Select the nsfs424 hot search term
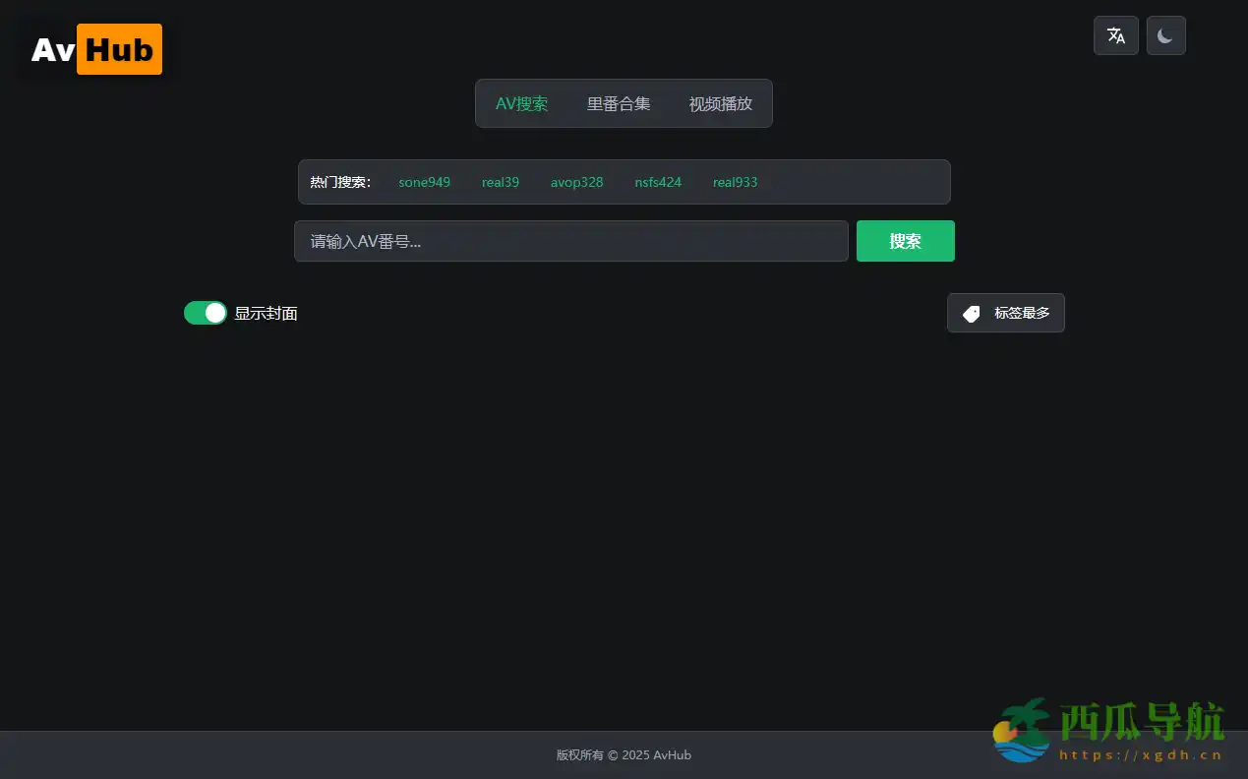 (657, 182)
